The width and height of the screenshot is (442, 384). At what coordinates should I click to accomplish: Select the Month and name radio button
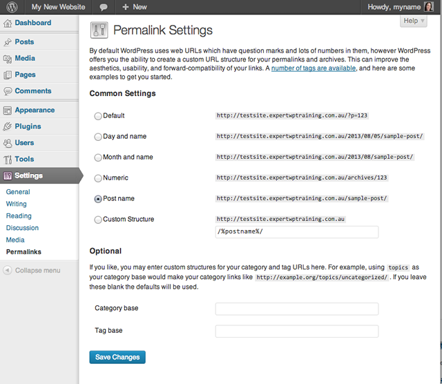click(x=98, y=157)
